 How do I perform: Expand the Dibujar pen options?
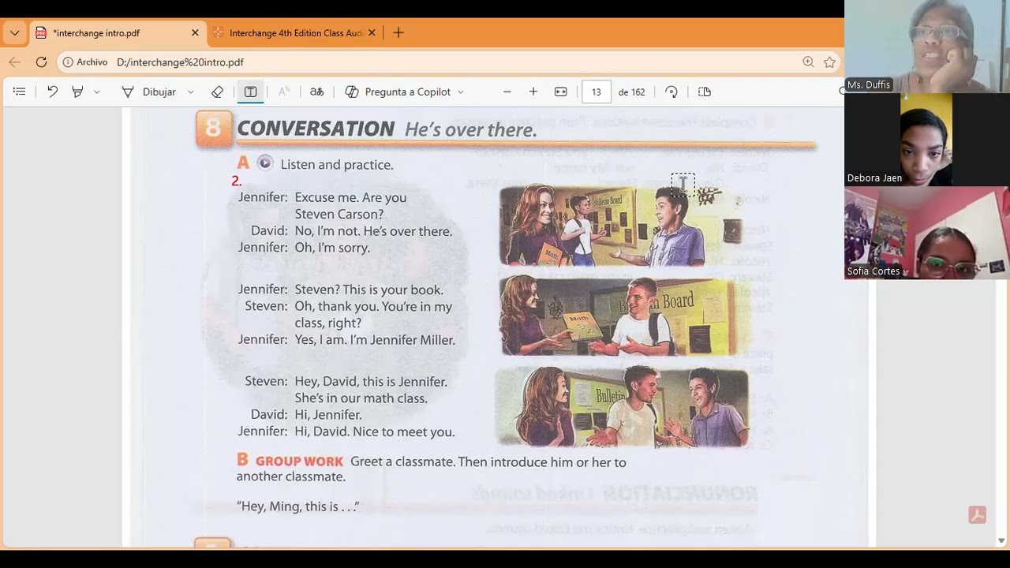click(191, 92)
